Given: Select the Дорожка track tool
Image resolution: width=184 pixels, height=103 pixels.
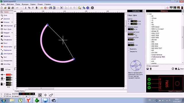Looking at the screenshot, I should 6,19.
